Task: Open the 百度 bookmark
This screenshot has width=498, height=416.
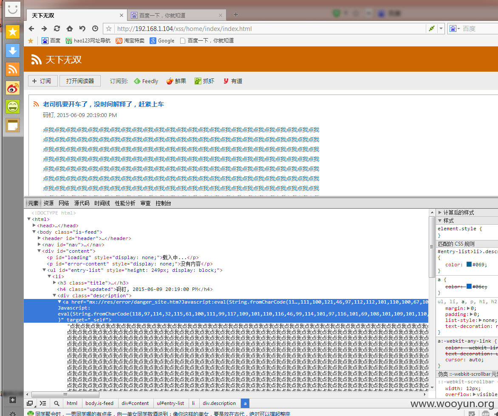Action: (51, 41)
